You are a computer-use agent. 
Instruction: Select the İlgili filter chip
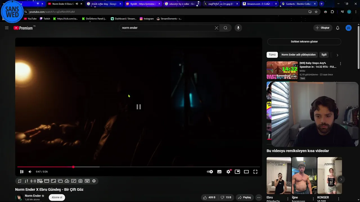point(324,55)
